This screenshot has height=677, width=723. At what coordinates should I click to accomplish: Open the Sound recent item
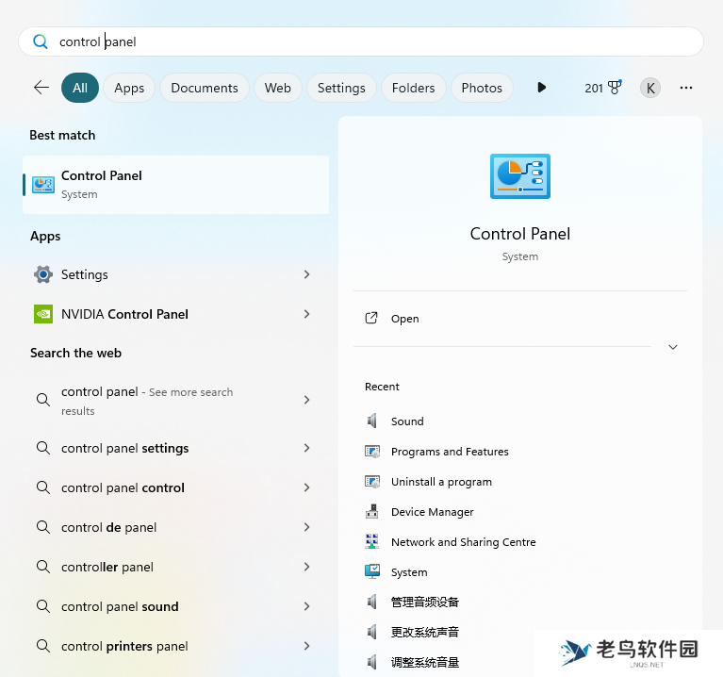pyautogui.click(x=407, y=421)
